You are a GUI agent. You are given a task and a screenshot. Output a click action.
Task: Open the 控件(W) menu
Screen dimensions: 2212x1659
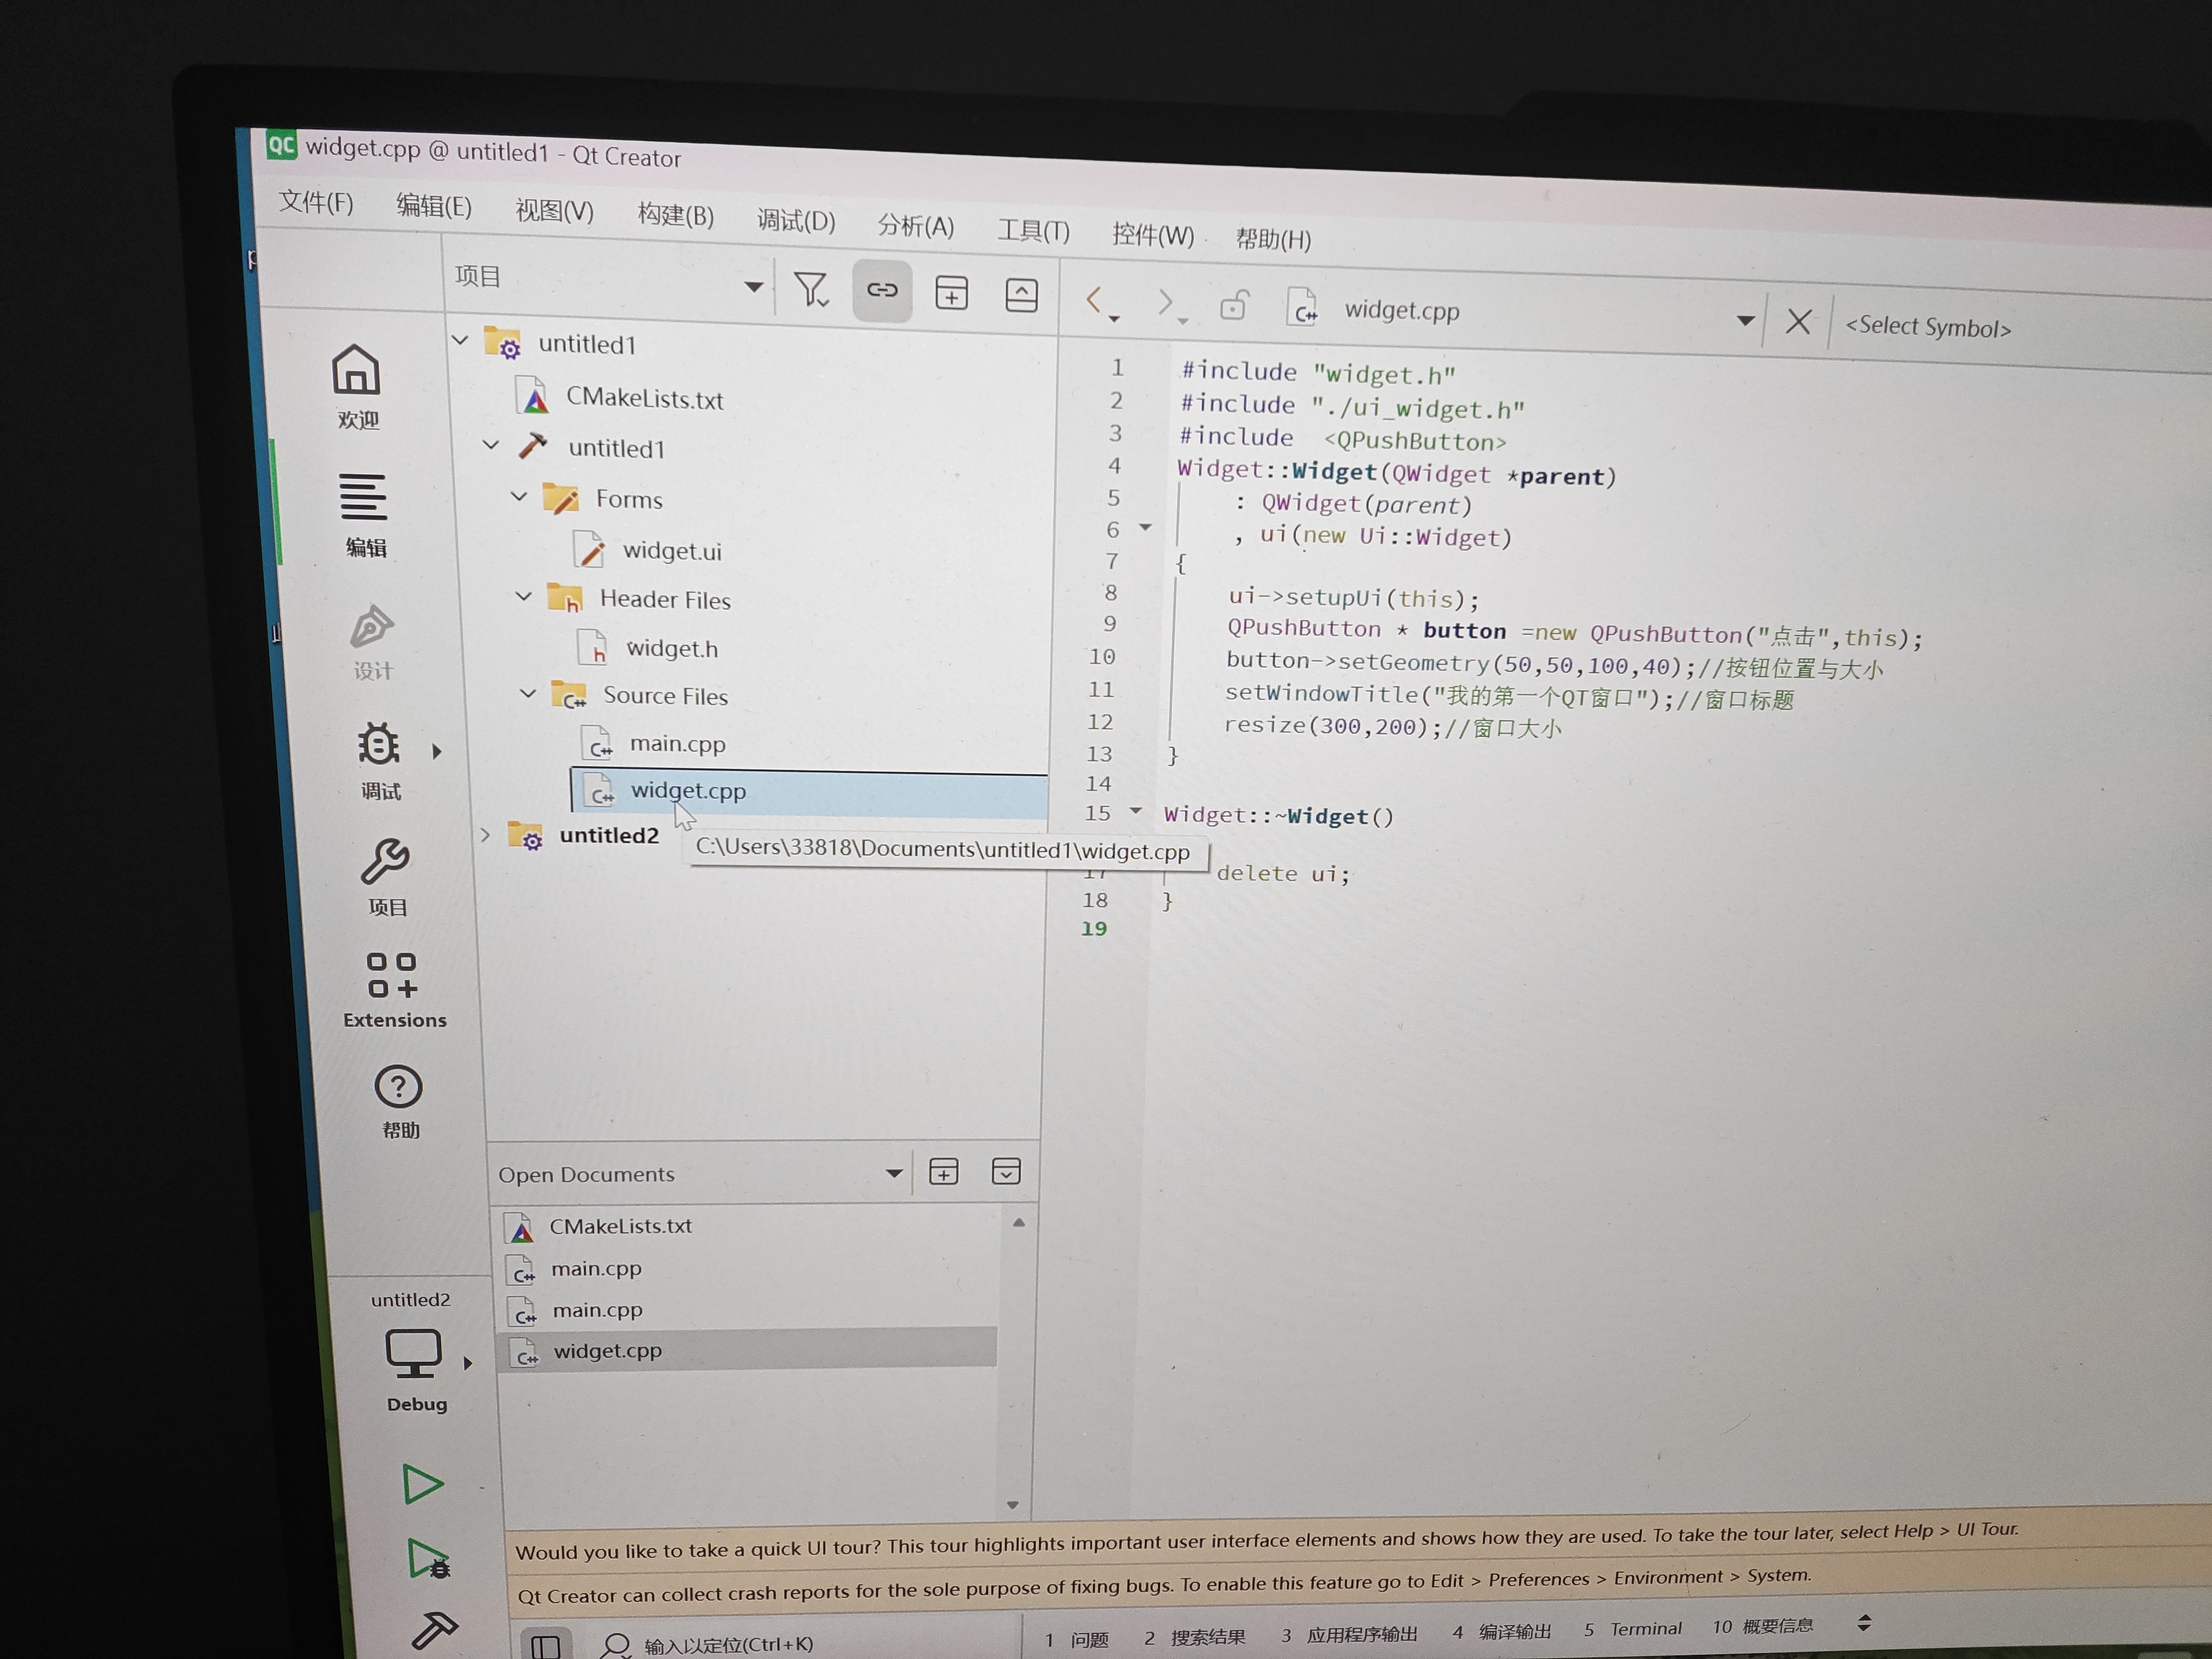tap(1152, 235)
